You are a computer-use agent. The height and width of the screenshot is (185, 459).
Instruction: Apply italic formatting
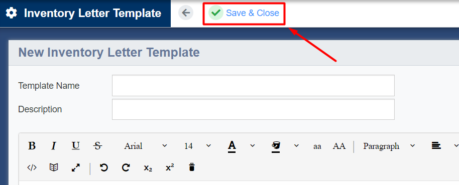pyautogui.click(x=54, y=145)
